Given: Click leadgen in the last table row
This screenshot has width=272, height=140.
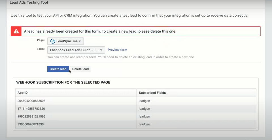Looking at the screenshot, I should pyautogui.click(x=144, y=124).
